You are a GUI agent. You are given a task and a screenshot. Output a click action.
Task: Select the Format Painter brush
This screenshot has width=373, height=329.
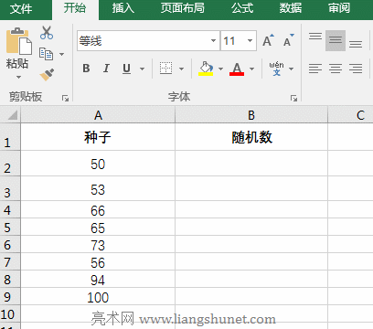(47, 74)
